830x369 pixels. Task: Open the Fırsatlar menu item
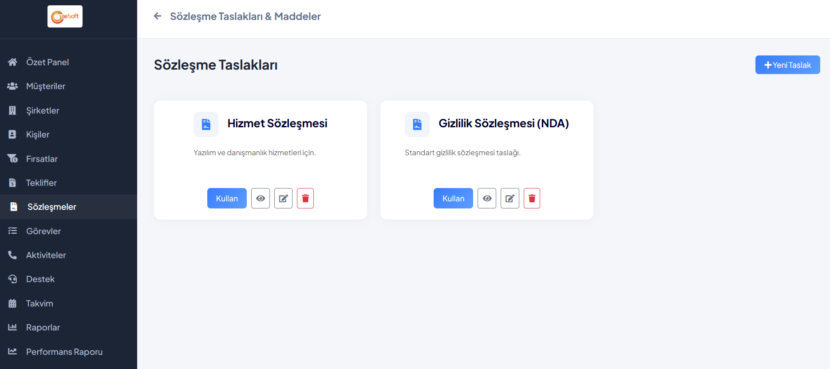click(42, 159)
